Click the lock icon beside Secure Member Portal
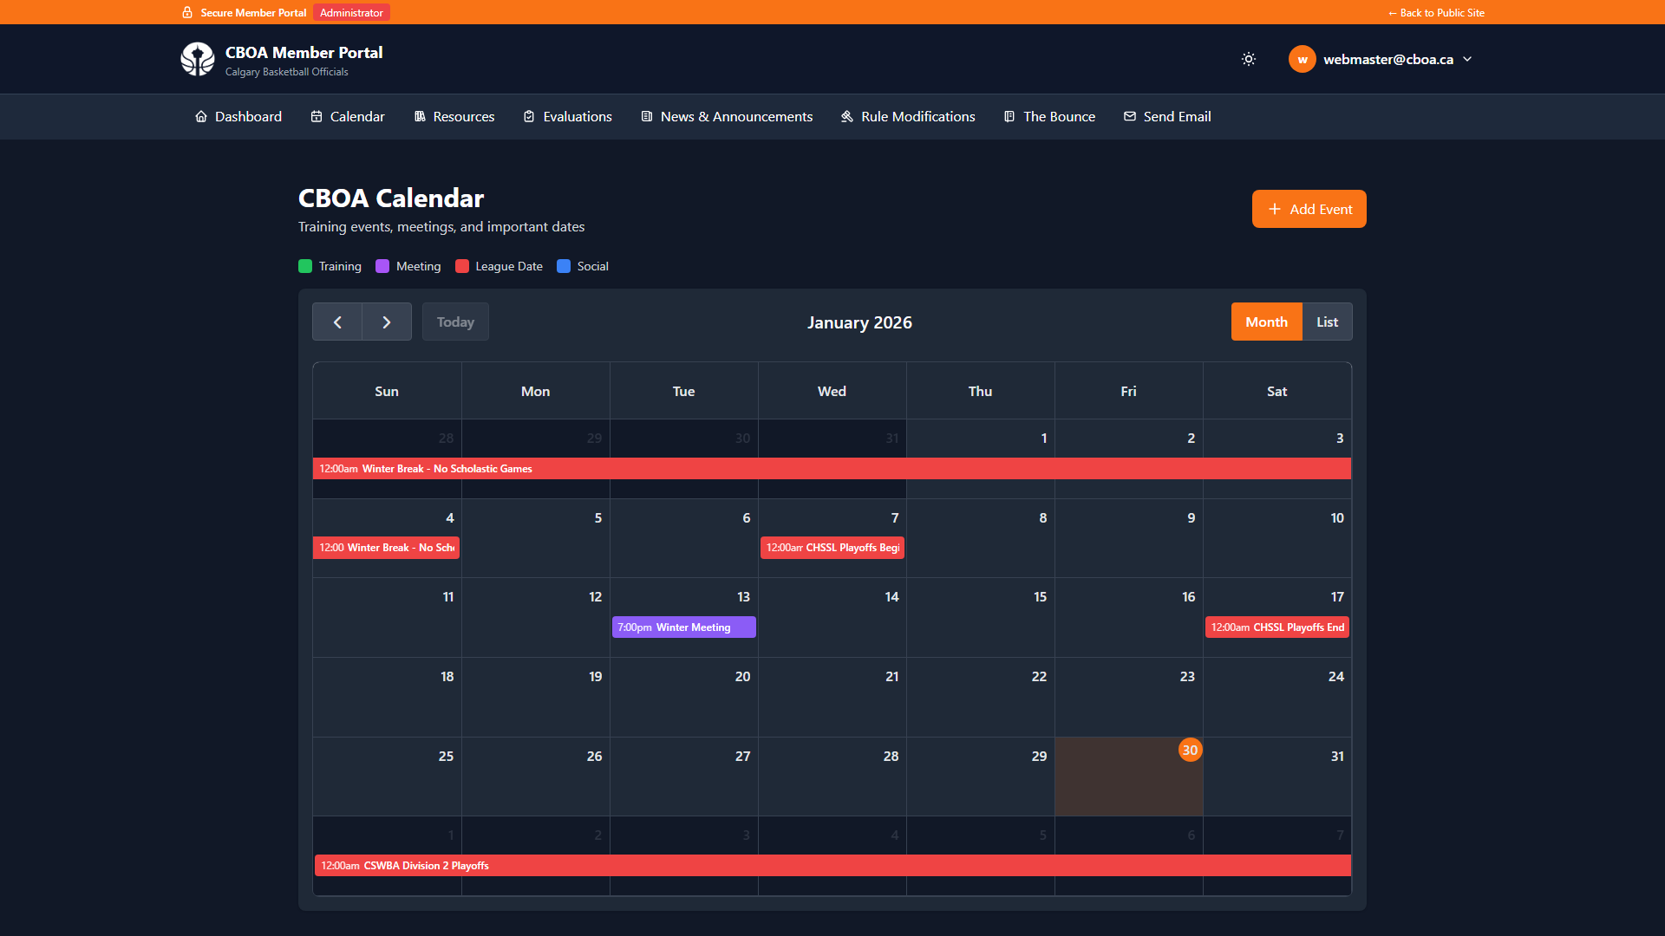The height and width of the screenshot is (936, 1665). (187, 12)
